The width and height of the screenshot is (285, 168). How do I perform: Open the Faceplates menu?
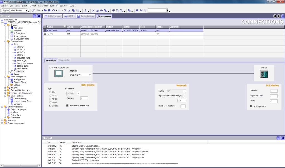(43, 6)
